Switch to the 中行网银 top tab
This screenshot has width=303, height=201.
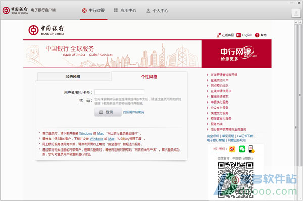click(93, 11)
